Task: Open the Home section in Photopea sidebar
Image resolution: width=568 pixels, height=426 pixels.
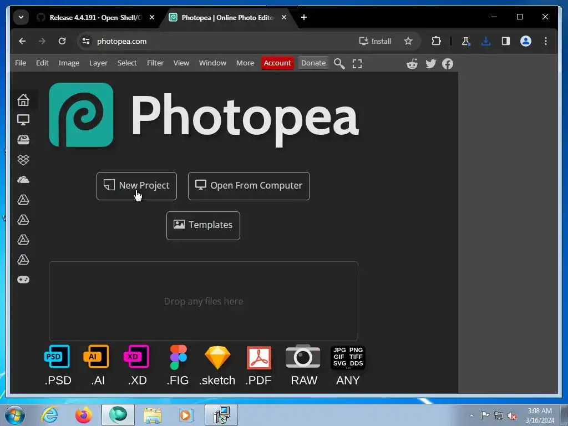Action: (x=23, y=100)
